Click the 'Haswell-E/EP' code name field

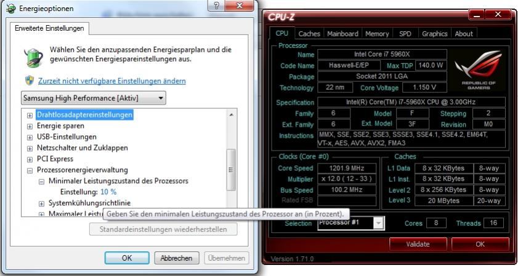coord(349,65)
